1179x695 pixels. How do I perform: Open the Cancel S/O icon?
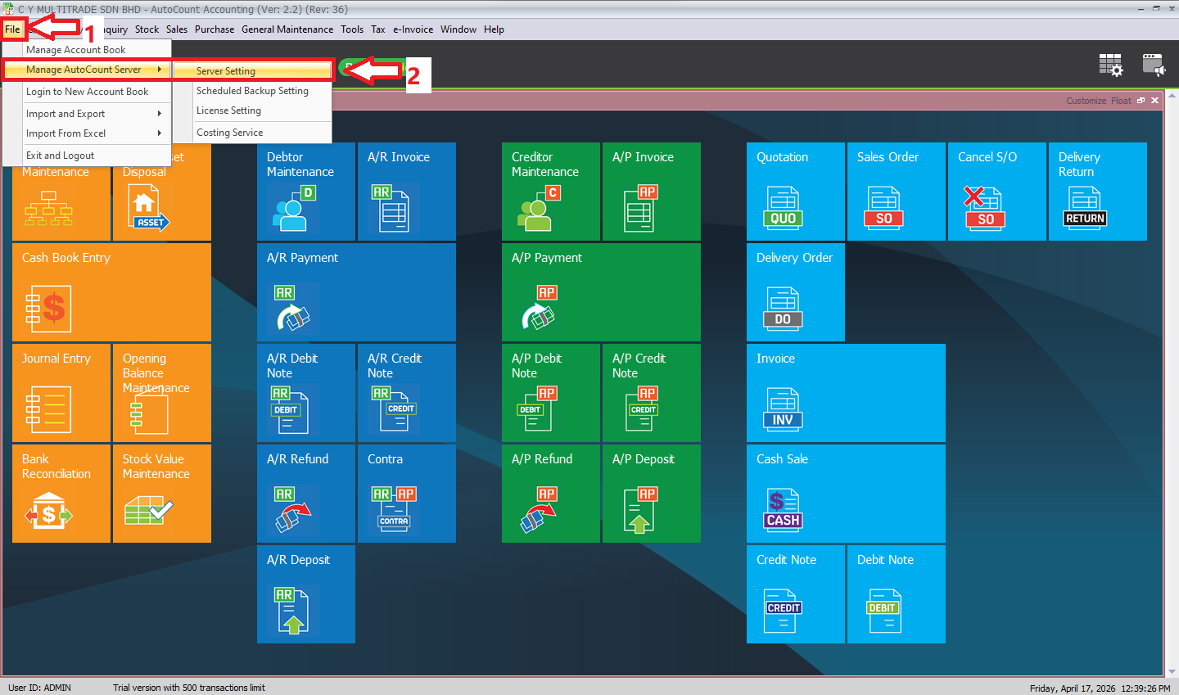(x=983, y=208)
